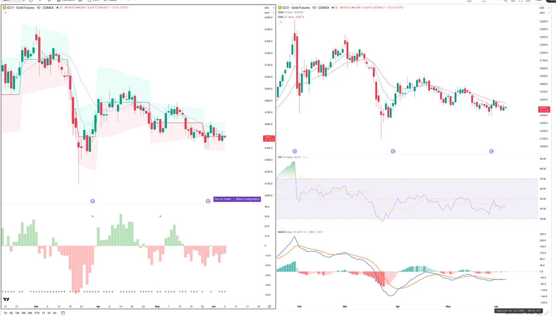Open time axis settings gear in left chart
556x316 pixels.
pos(269,306)
